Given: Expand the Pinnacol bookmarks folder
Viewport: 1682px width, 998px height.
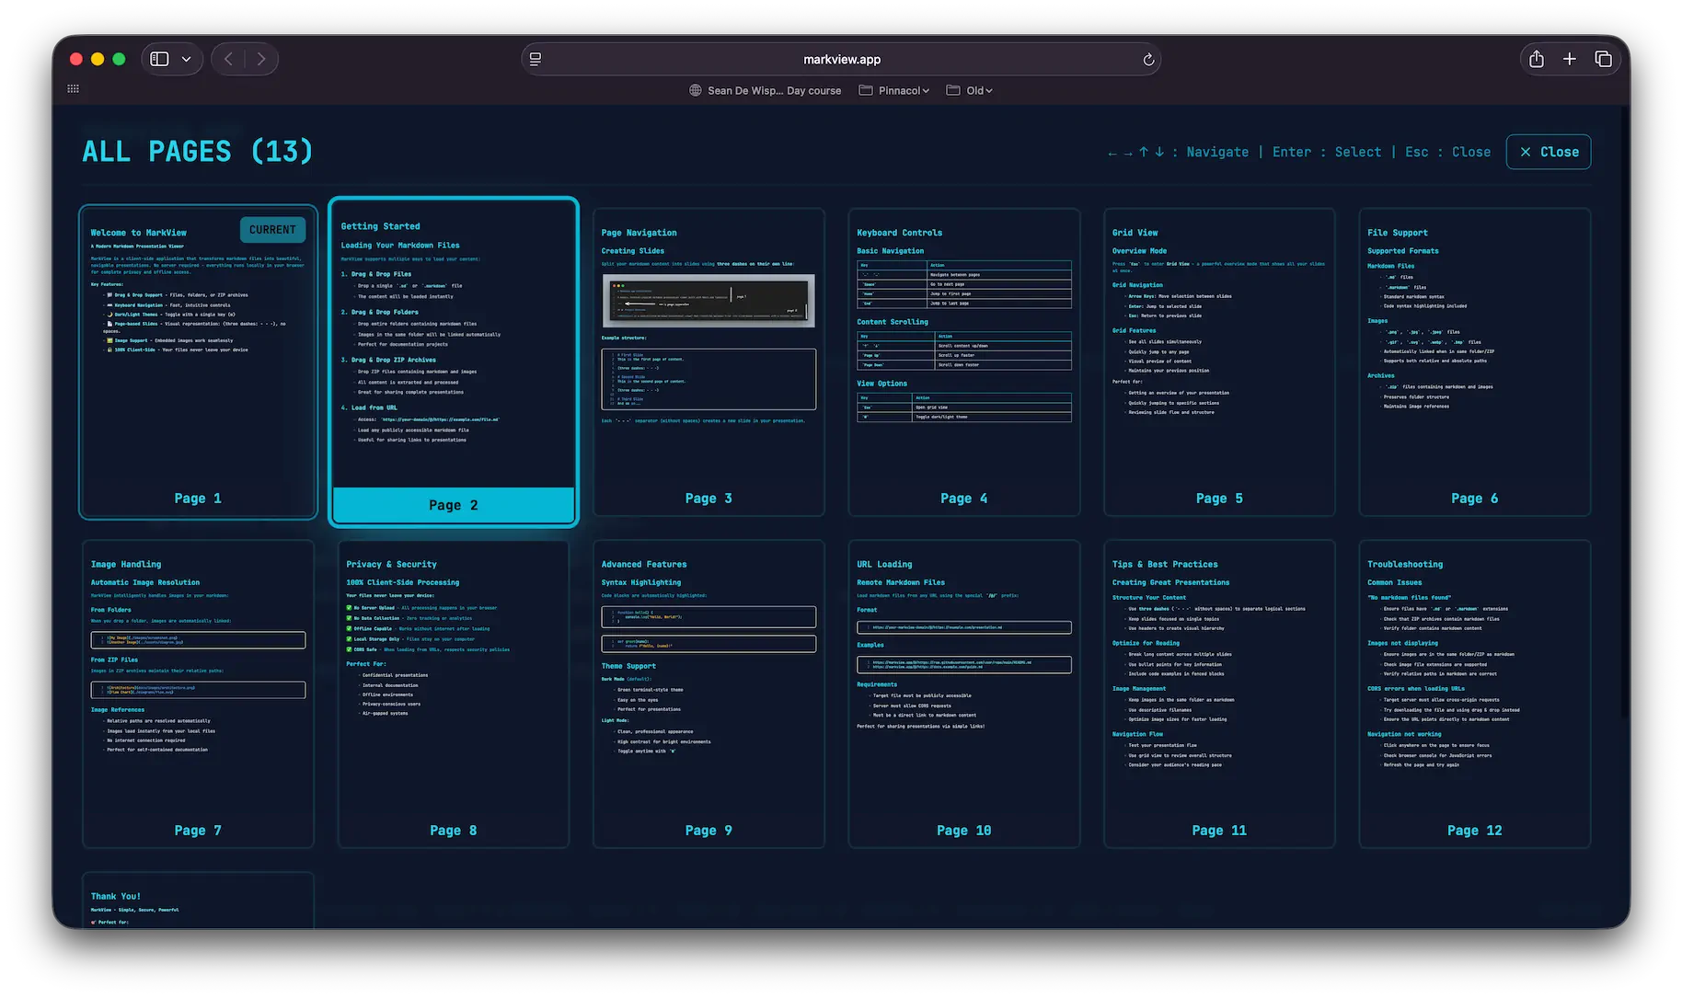Looking at the screenshot, I should click(893, 90).
